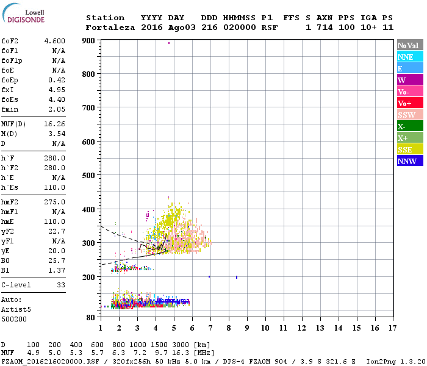The height and width of the screenshot is (366, 427).
Task: Click the isolated blue echo near 8.4 MHz
Action: [237, 277]
